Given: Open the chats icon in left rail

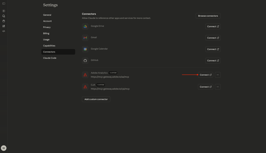Looking at the screenshot, I should tap(4, 16).
